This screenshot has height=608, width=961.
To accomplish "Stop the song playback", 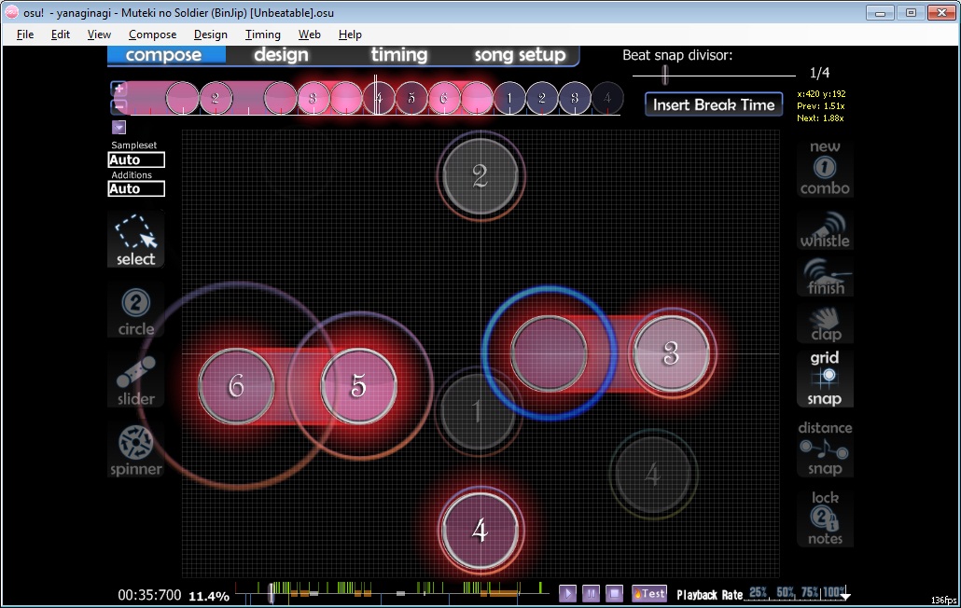I will 614,593.
